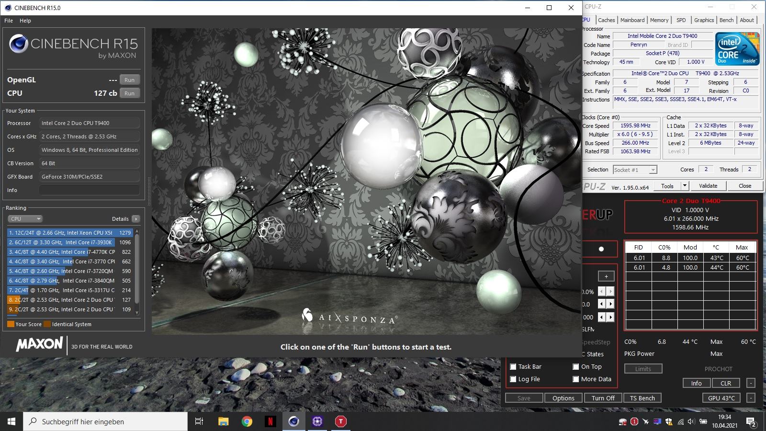Viewport: 766px width, 431px height.
Task: Select ranking row 7 Intel Core i5-3317U
Action: [x=70, y=290]
